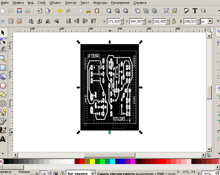Pick the Star and polygon tool
Image resolution: width=220 pixels, height=175 pixels.
[x=3, y=94]
